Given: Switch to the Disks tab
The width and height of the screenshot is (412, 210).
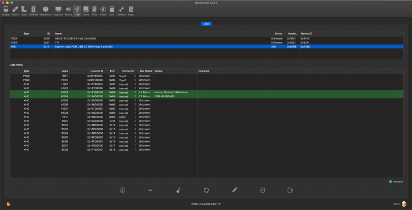Looking at the screenshot, I should pos(85,10).
